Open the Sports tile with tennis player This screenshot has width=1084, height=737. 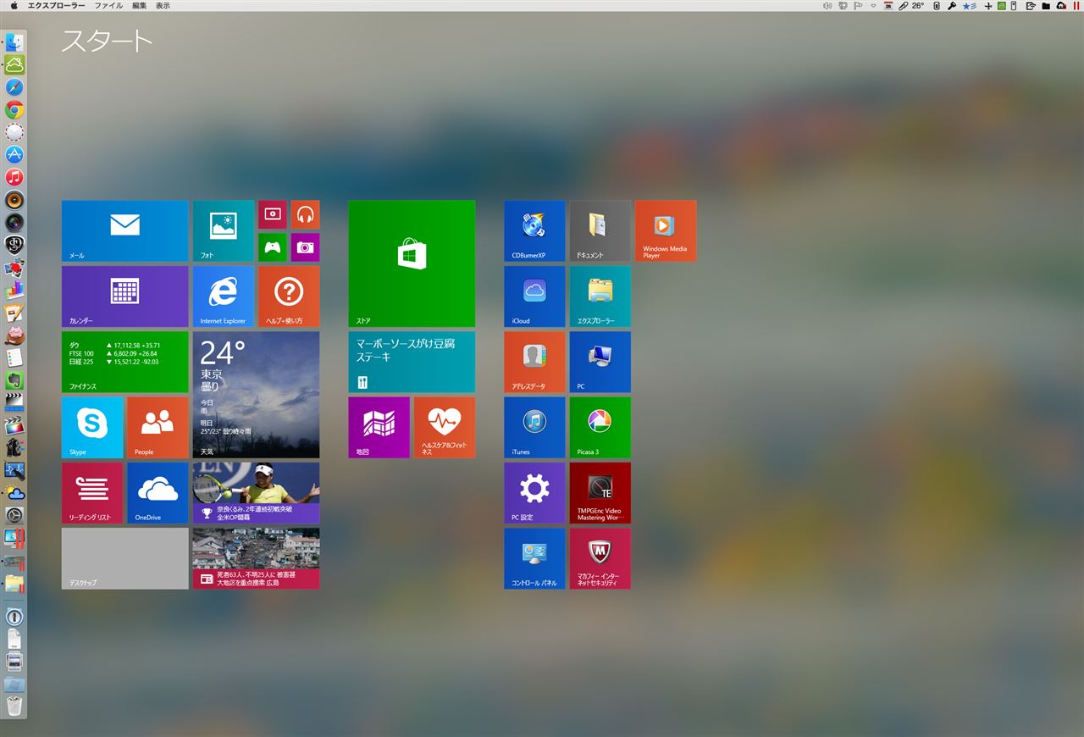[257, 493]
